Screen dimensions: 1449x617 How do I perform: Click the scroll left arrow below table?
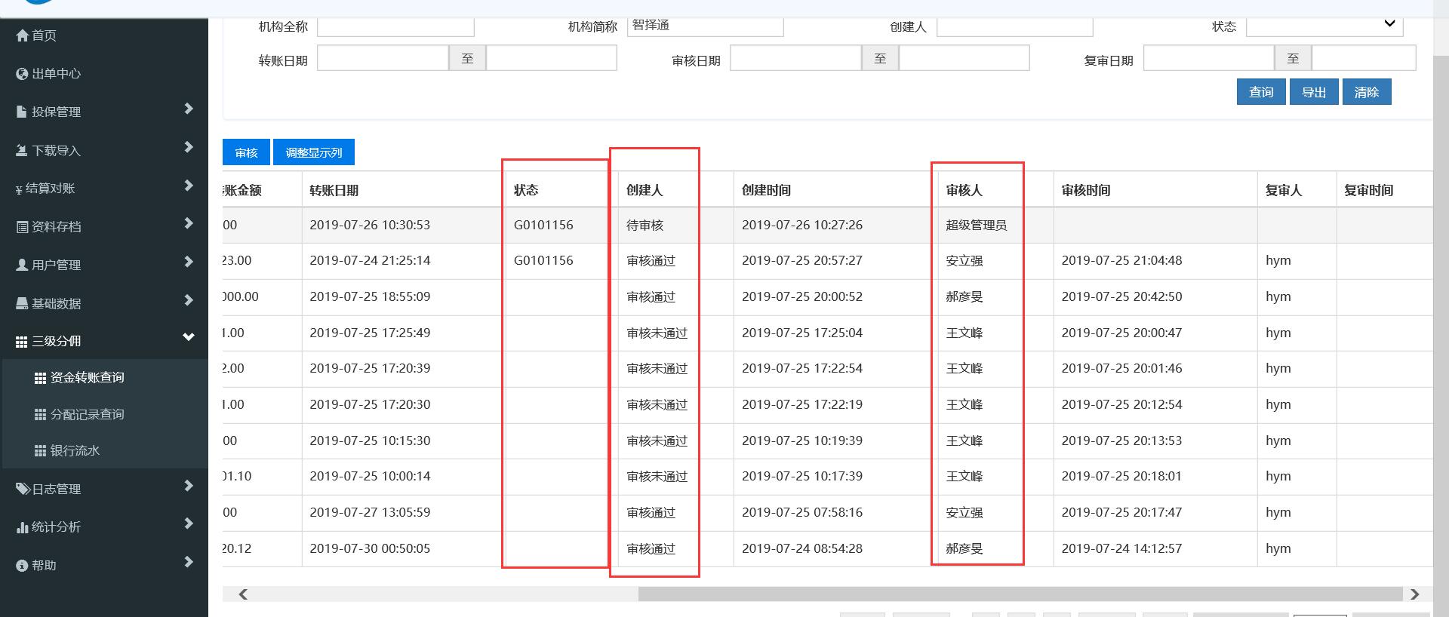(x=243, y=594)
